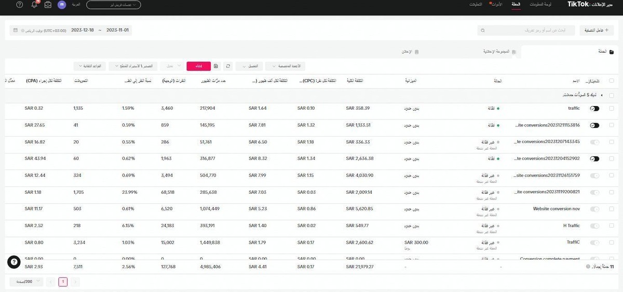Open the 'H Traffic' campaign link
Viewport: 623px width, 292px height.
[572, 225]
